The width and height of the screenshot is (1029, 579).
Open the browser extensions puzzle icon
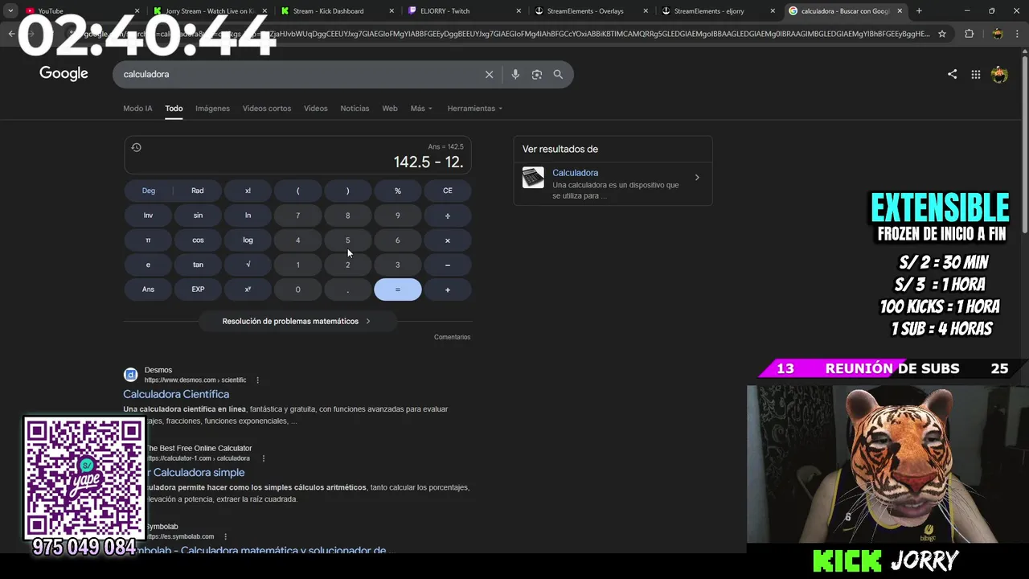(969, 34)
